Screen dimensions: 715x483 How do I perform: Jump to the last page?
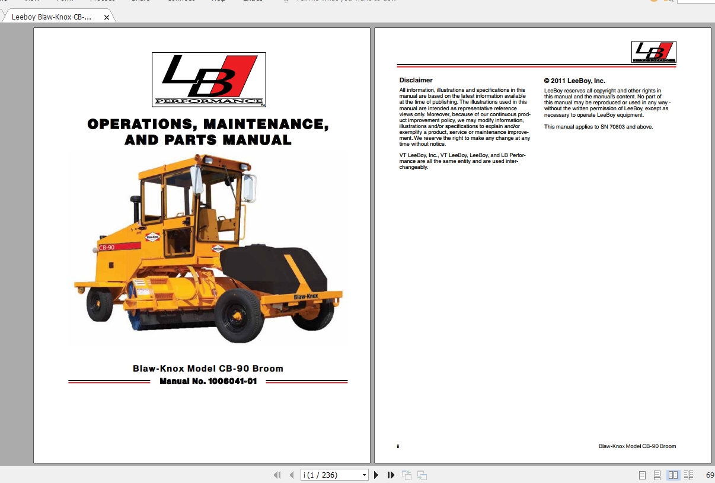pyautogui.click(x=391, y=475)
